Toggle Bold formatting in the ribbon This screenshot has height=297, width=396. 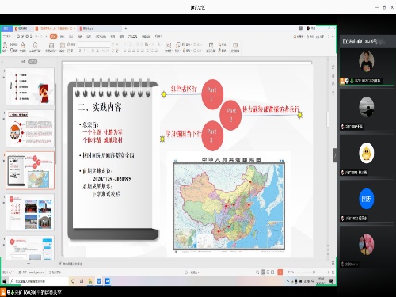80,51
